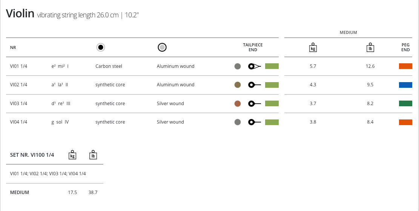Click the core material solid circle icon
Image resolution: width=419 pixels, height=211 pixels.
[101, 47]
